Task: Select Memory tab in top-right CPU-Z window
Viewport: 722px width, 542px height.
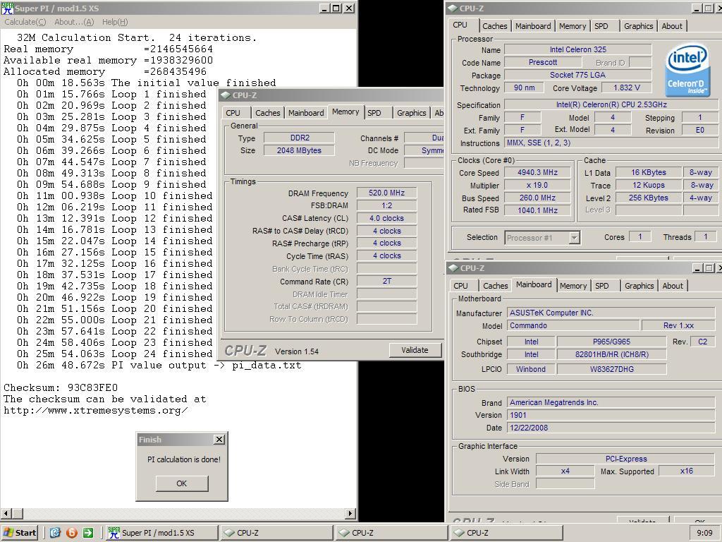Action: (x=573, y=26)
